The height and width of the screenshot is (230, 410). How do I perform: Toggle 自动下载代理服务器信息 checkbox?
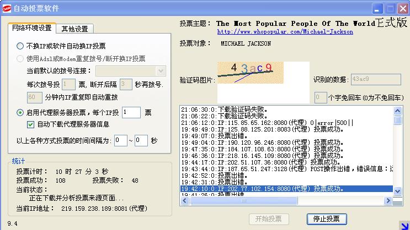30,124
